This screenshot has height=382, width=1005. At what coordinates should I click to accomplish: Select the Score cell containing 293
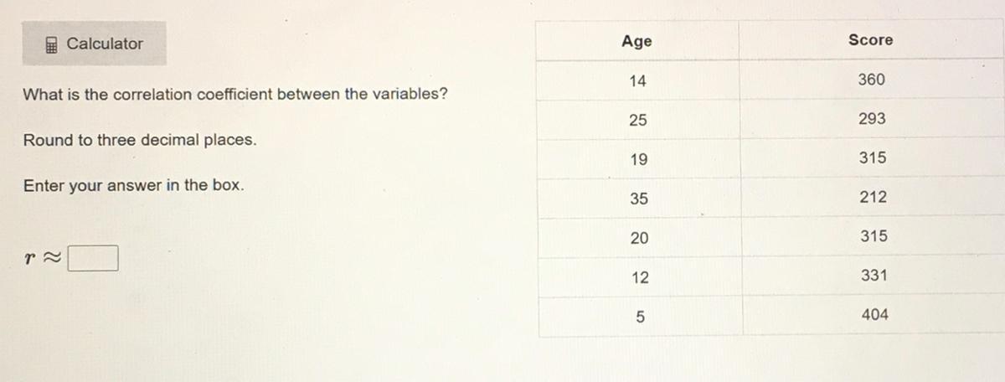click(x=871, y=119)
